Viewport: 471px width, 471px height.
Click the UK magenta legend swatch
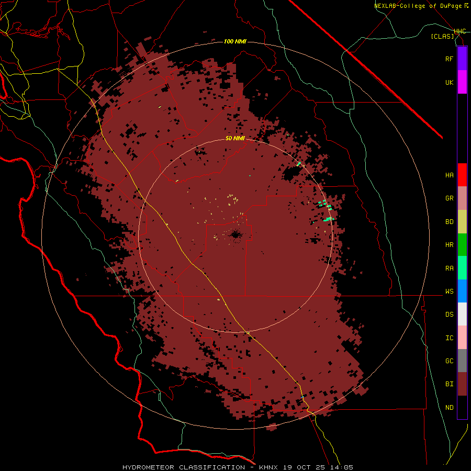point(462,82)
